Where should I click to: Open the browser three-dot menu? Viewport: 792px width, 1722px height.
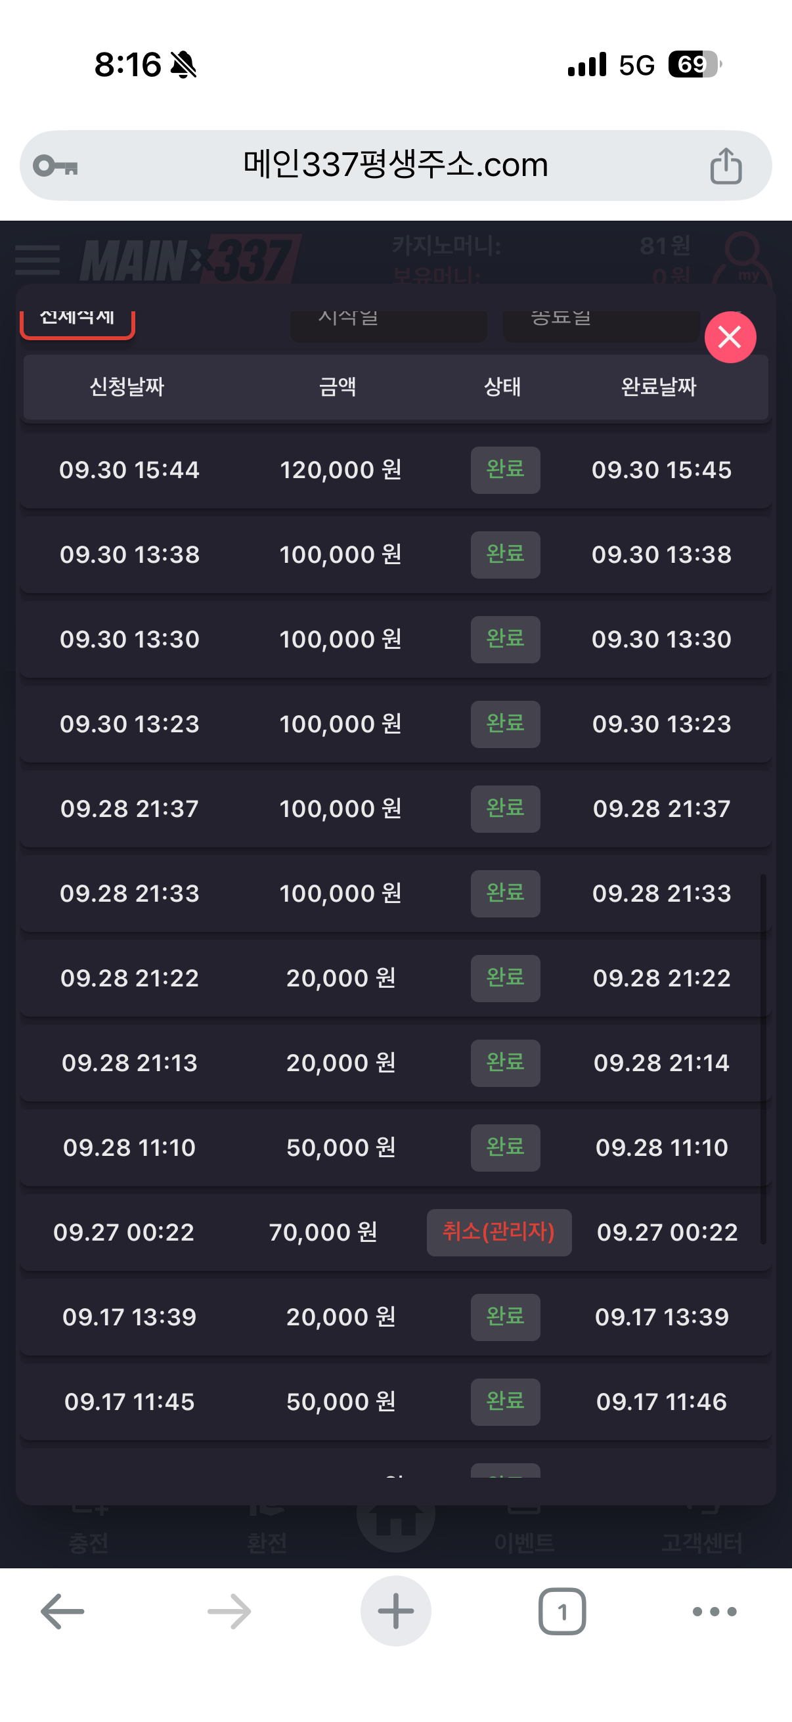click(x=714, y=1611)
